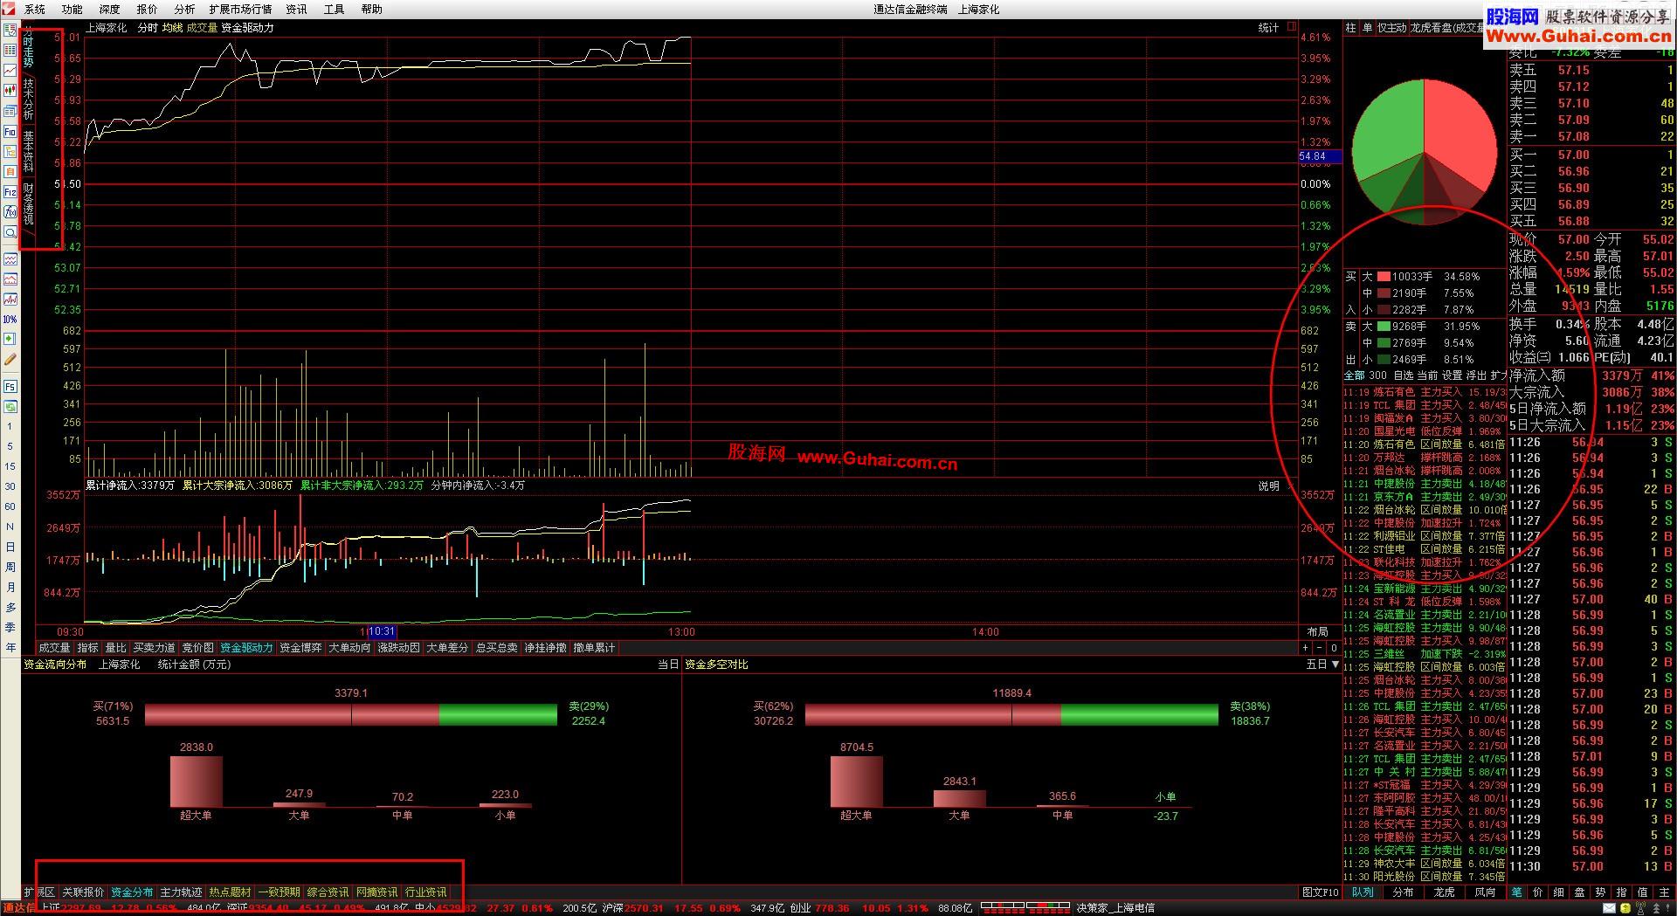The width and height of the screenshot is (1677, 916).
Task: Click the F10 company info icon in left toolbar
Action: tap(10, 132)
